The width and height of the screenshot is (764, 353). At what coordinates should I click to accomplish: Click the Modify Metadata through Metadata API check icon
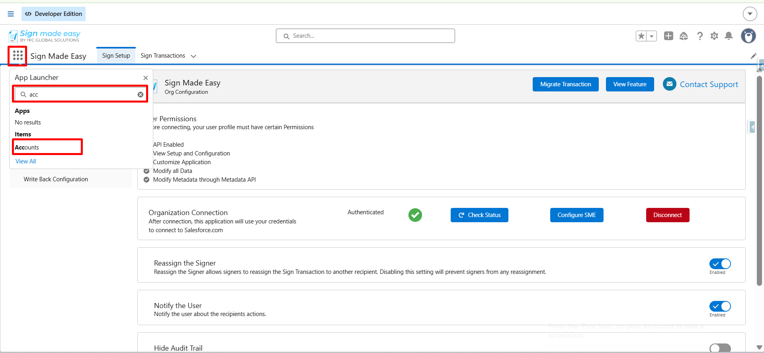point(147,180)
